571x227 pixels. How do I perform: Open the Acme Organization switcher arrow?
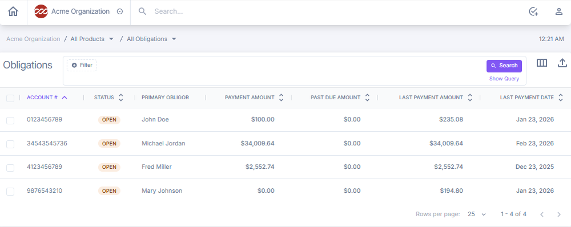tap(120, 11)
